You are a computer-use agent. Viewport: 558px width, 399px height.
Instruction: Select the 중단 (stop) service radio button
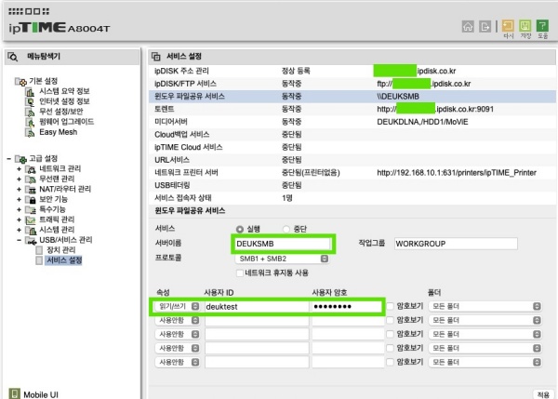click(286, 229)
